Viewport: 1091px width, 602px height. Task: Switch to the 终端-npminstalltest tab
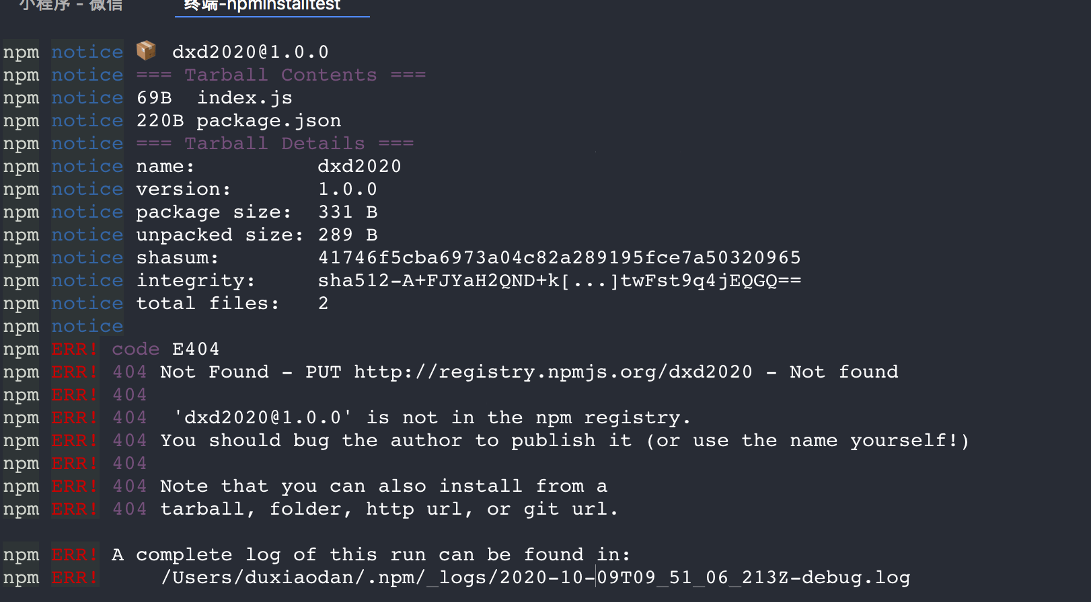pos(262,5)
